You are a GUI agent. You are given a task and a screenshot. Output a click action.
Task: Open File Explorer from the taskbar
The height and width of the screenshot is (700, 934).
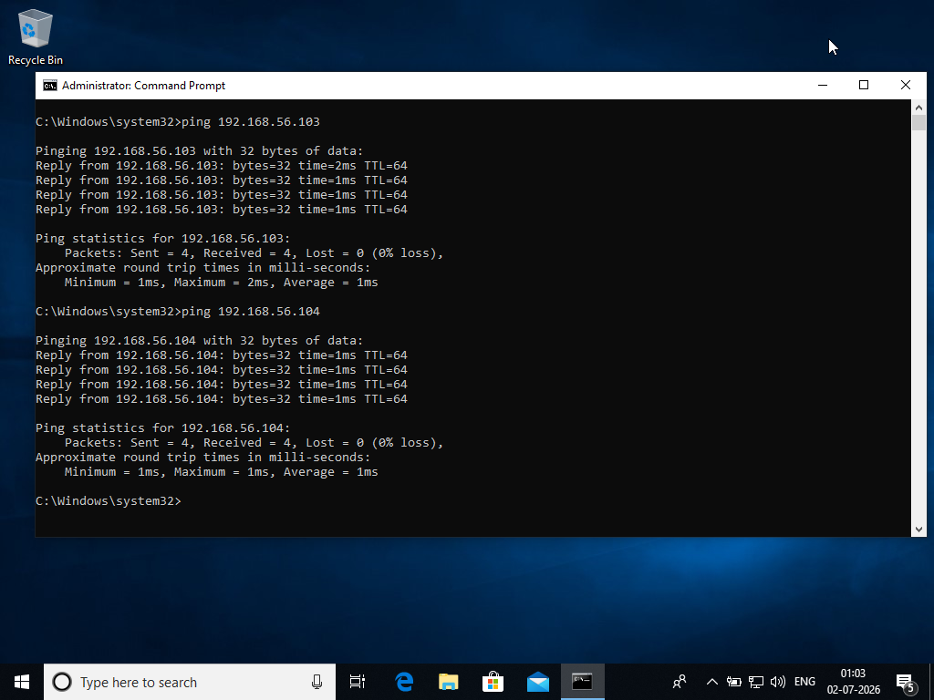(449, 682)
